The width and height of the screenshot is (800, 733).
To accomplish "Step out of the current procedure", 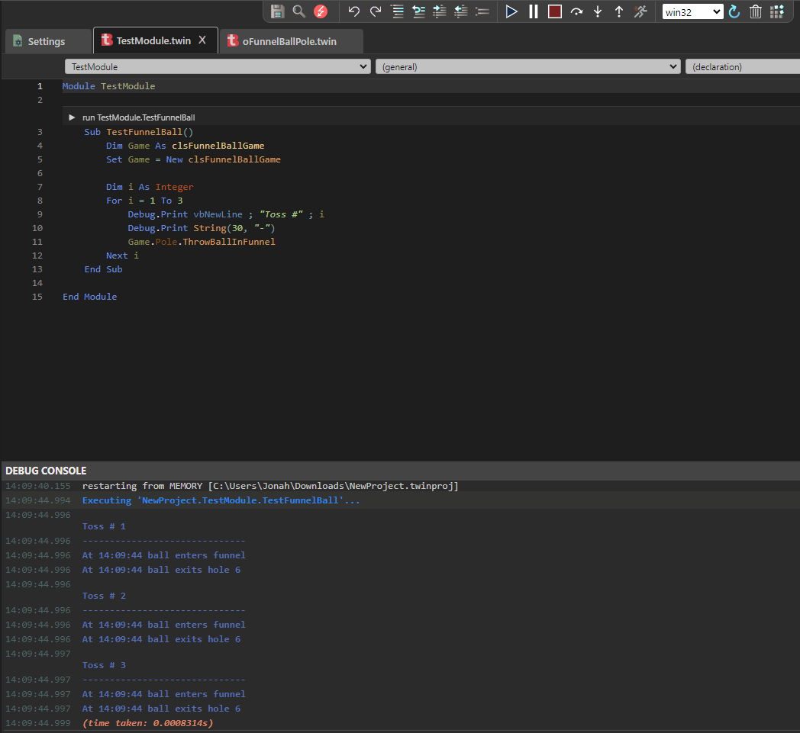I will pos(618,11).
